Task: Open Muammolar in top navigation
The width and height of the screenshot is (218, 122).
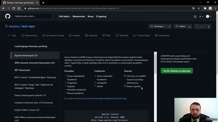Action: [79, 16]
